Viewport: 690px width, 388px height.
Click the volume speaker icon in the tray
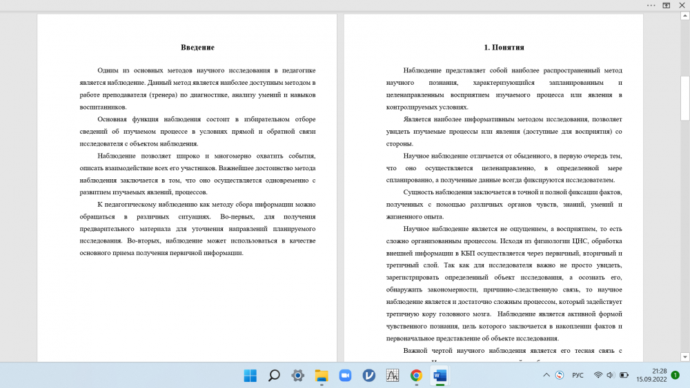(x=611, y=376)
